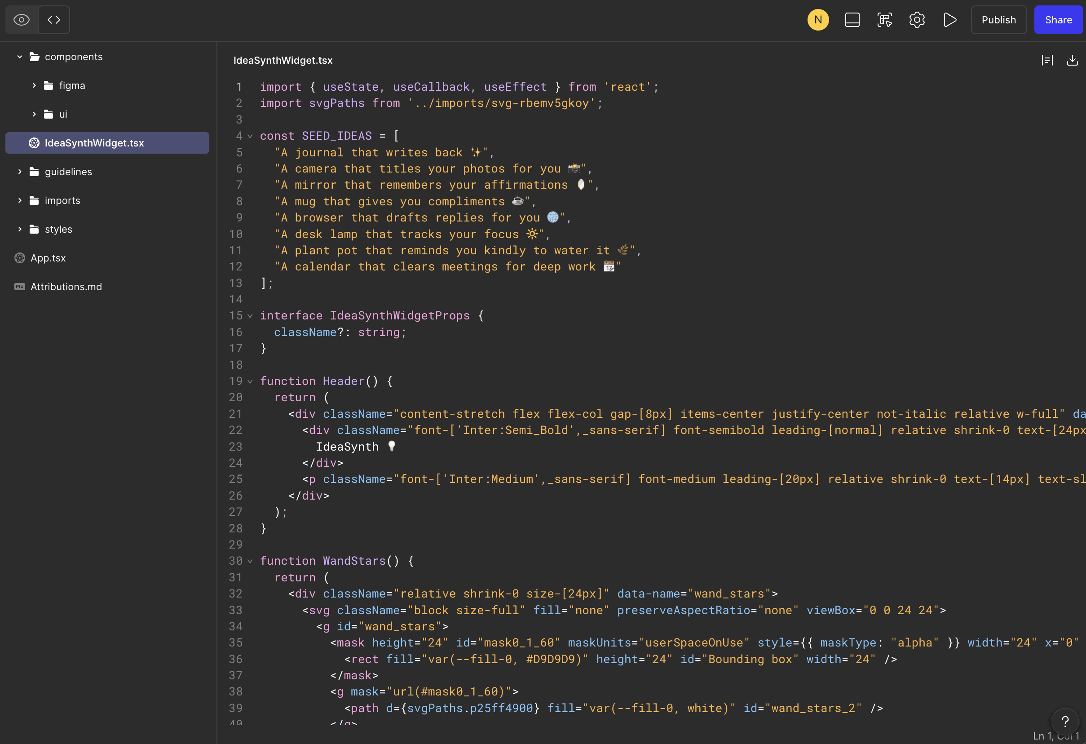Expand the imports folder
Image resolution: width=1086 pixels, height=744 pixels.
point(20,200)
